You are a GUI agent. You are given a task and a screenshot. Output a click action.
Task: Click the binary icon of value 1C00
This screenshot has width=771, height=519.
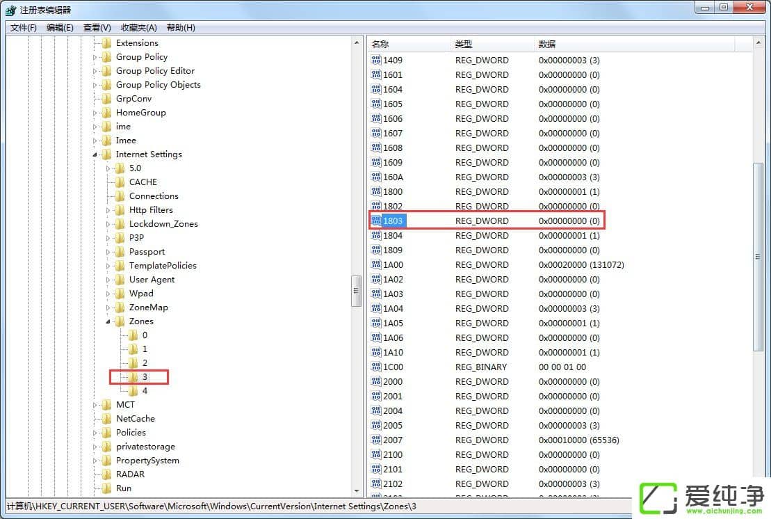376,367
